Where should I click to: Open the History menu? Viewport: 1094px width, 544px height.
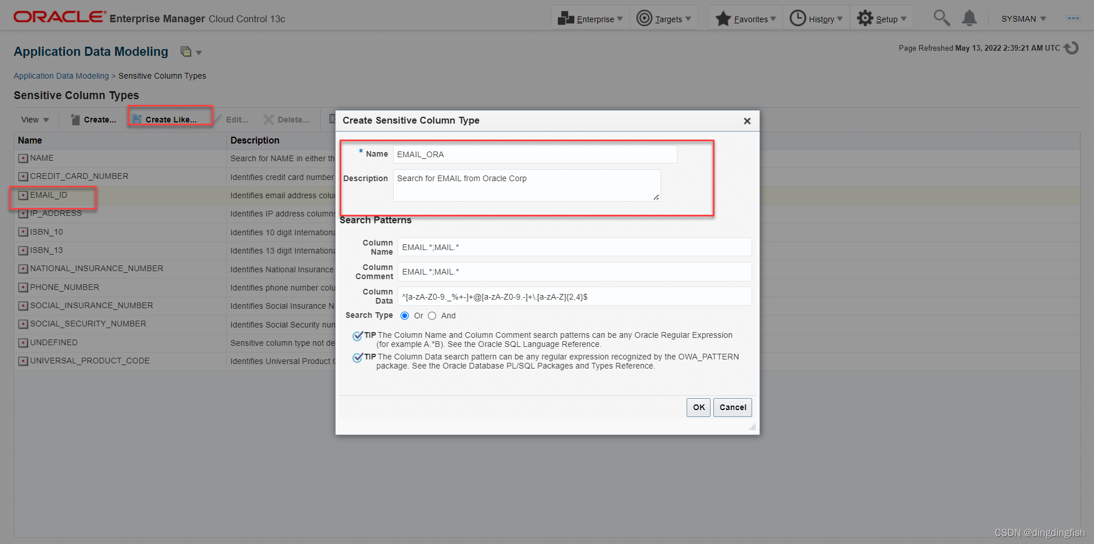click(817, 19)
